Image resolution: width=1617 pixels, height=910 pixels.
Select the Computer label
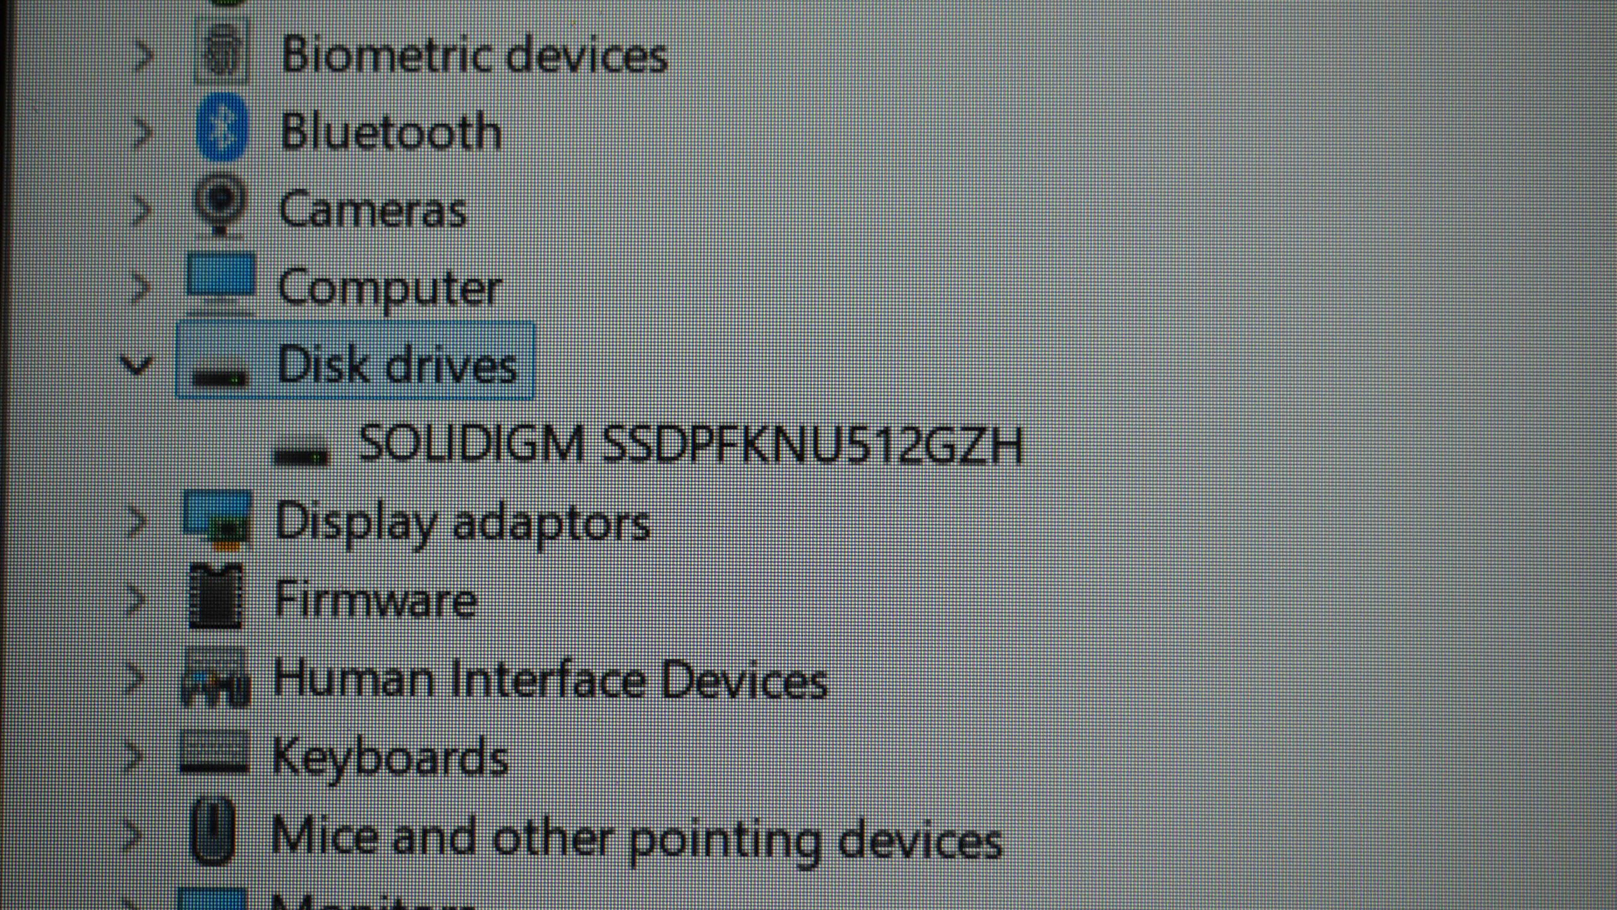[x=390, y=288]
